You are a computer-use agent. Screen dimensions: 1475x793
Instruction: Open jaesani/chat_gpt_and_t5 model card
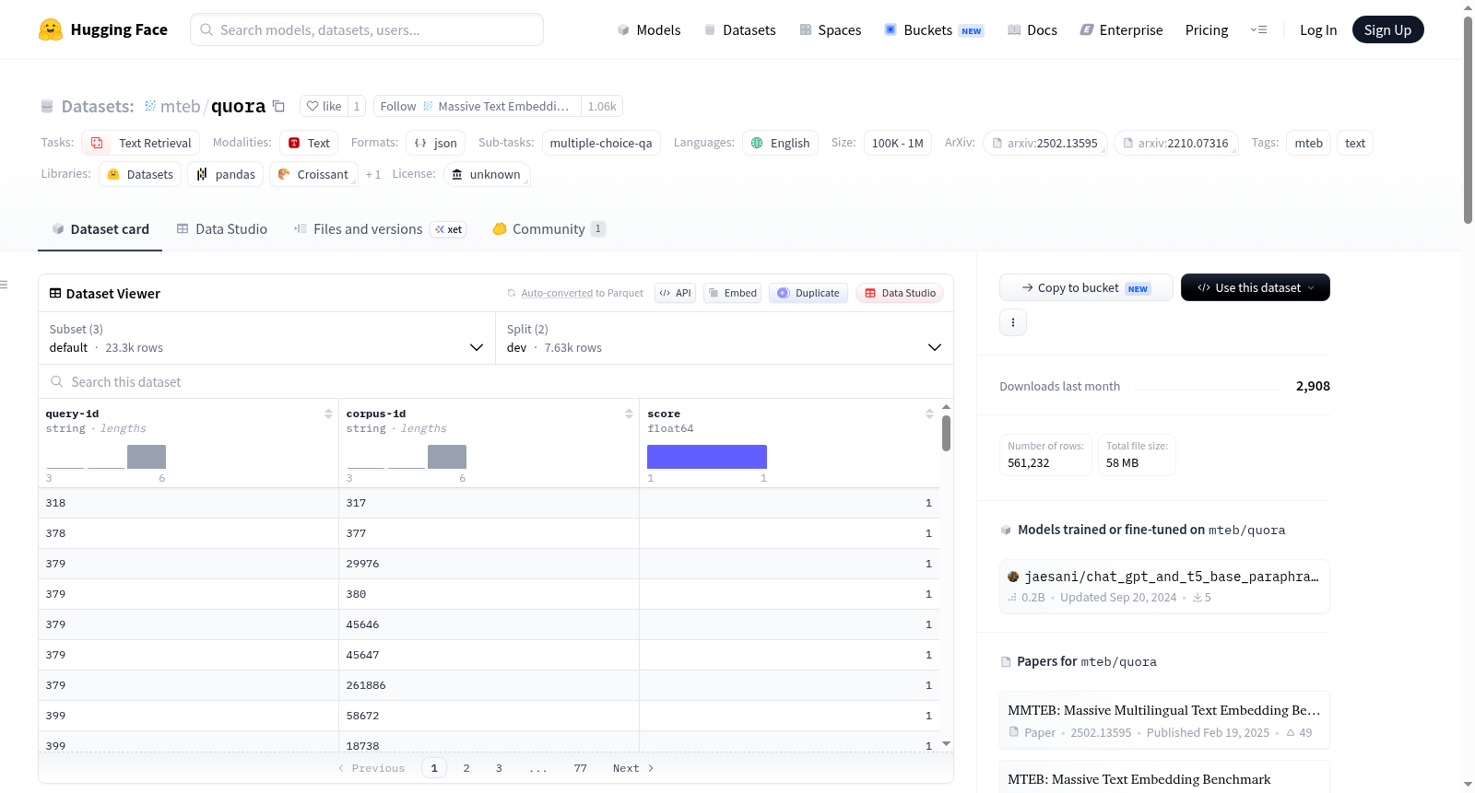pos(1164,586)
